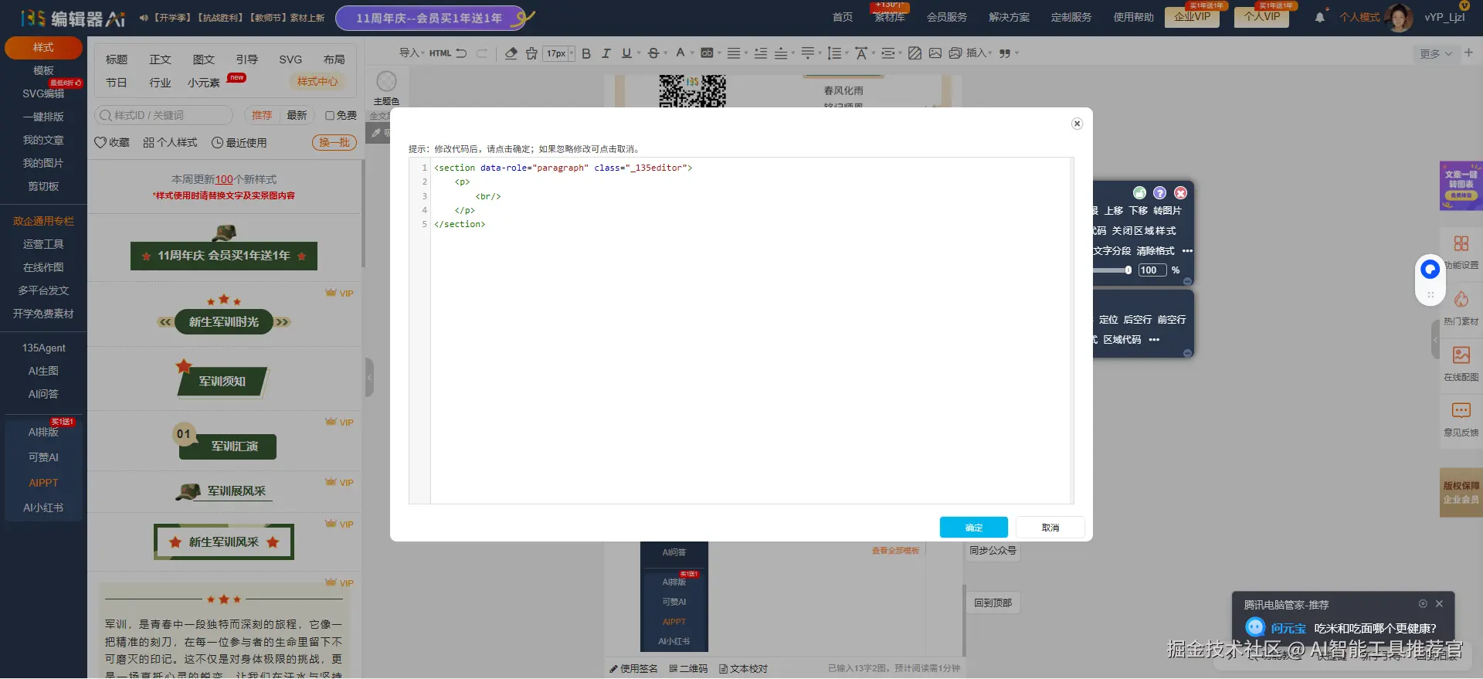The image size is (1483, 679).
Task: Click the diagonal hatch background icon
Action: click(x=915, y=53)
